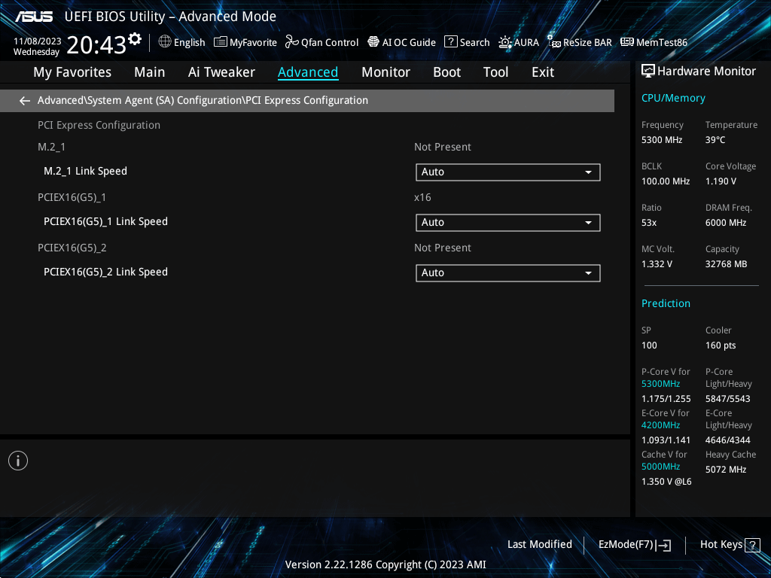Viewport: 771px width, 578px height.
Task: Click the 5000MHz Cache link
Action: click(661, 467)
